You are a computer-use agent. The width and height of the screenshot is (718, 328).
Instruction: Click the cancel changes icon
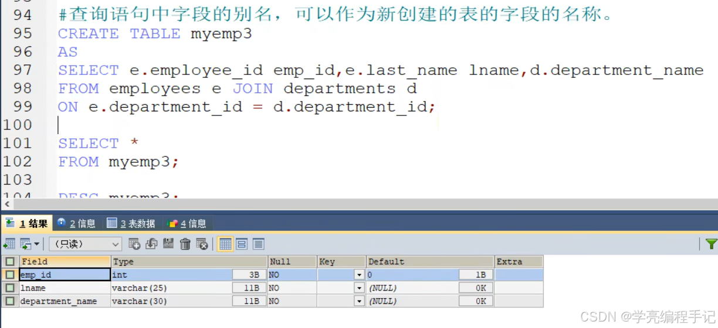tap(202, 244)
